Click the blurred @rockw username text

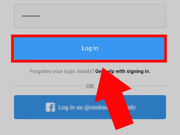[x=96, y=107]
